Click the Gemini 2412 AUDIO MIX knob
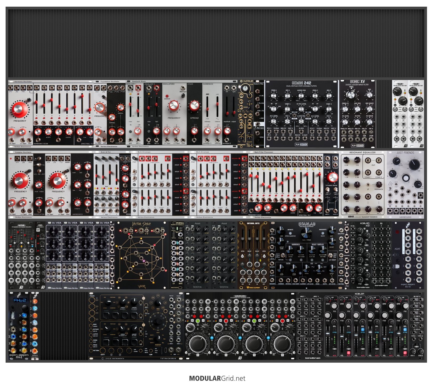435x384 pixels. tap(301, 96)
